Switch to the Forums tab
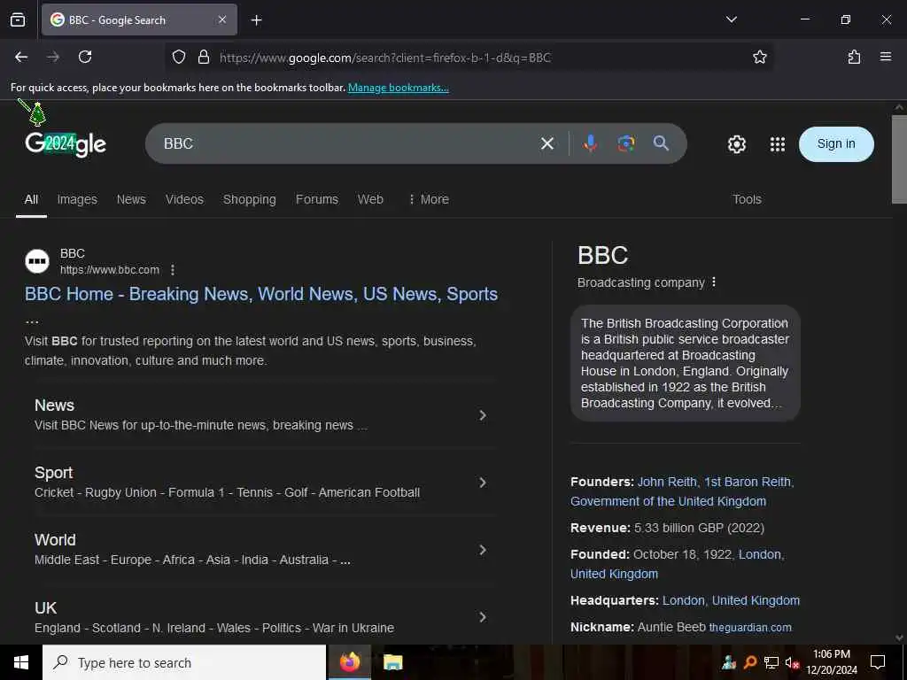907x680 pixels. pyautogui.click(x=317, y=199)
